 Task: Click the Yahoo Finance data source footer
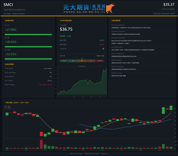[77, 154]
